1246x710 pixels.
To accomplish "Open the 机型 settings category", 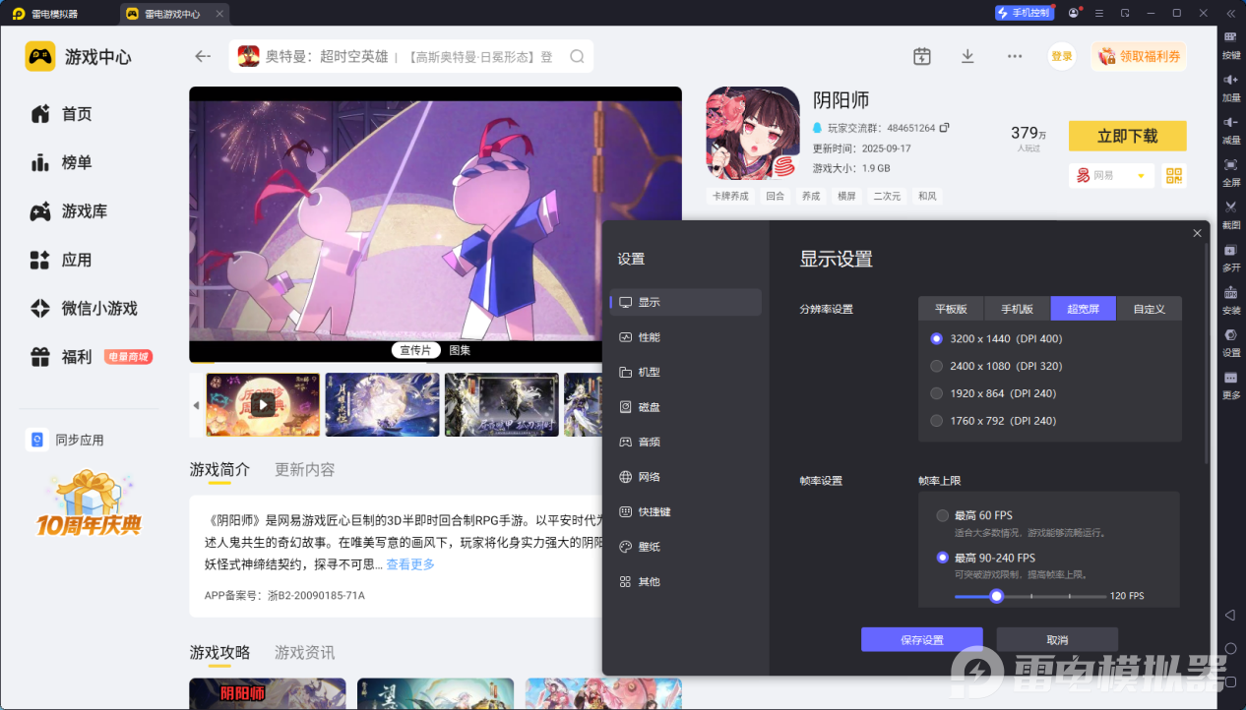I will tap(686, 372).
